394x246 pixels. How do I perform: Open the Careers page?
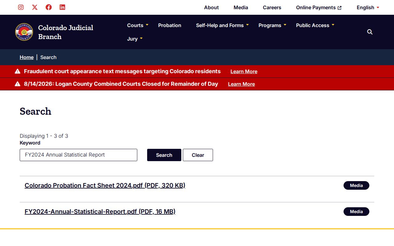click(272, 7)
